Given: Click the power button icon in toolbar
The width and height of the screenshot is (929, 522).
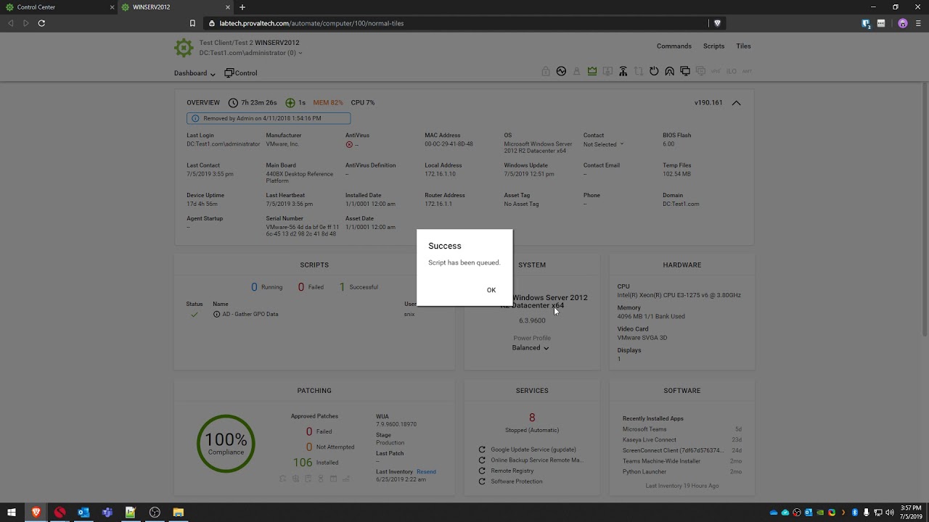Looking at the screenshot, I should coord(654,71).
